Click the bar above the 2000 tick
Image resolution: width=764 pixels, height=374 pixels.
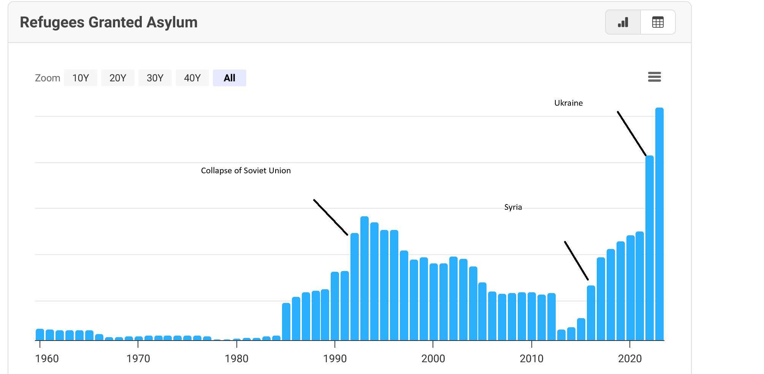click(x=434, y=302)
